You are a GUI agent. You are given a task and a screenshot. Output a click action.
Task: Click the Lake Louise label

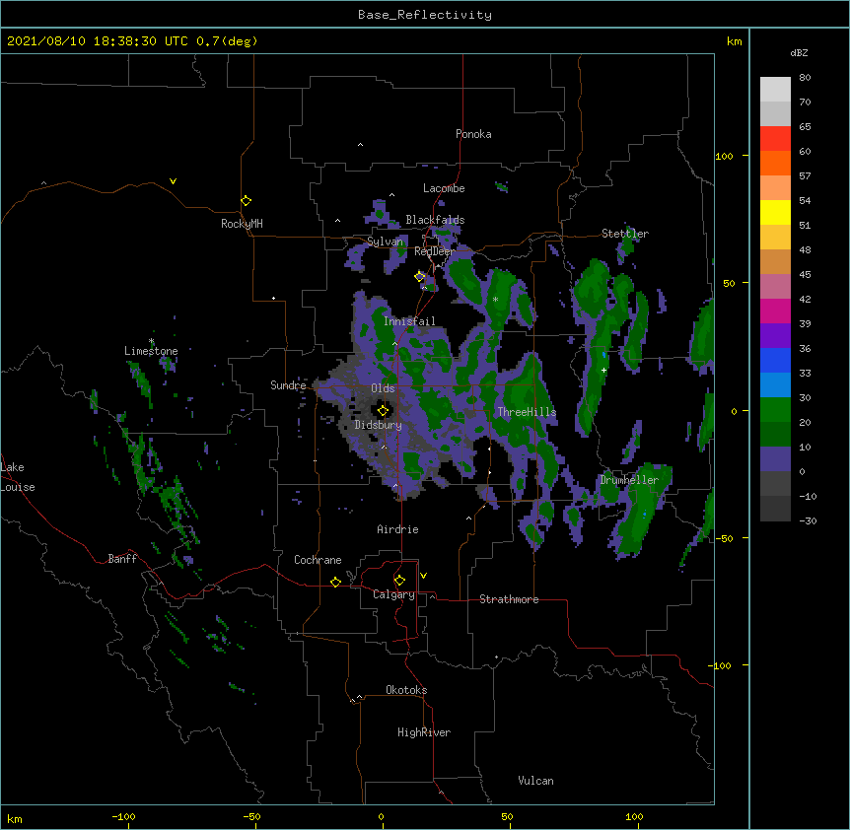click(18, 477)
